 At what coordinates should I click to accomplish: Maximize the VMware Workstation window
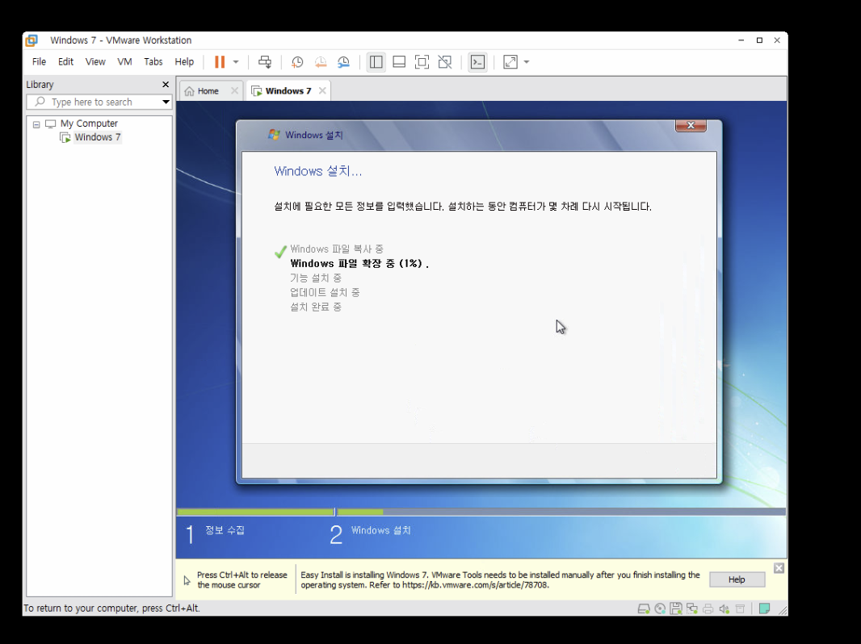[x=759, y=40]
